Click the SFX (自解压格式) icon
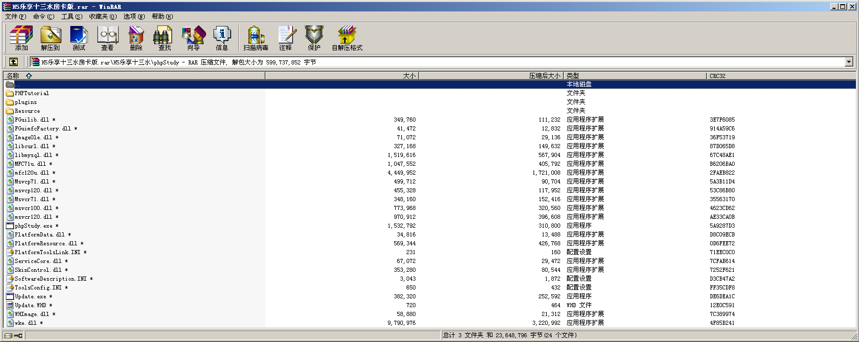 (x=347, y=38)
